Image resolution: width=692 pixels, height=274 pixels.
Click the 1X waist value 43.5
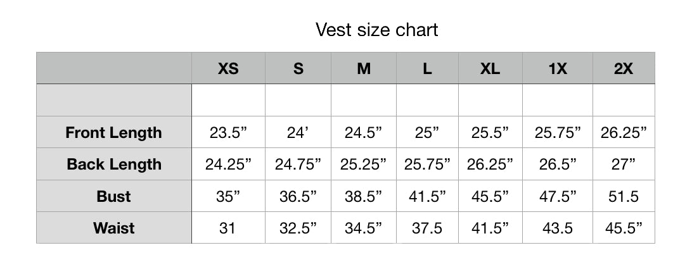pos(558,228)
